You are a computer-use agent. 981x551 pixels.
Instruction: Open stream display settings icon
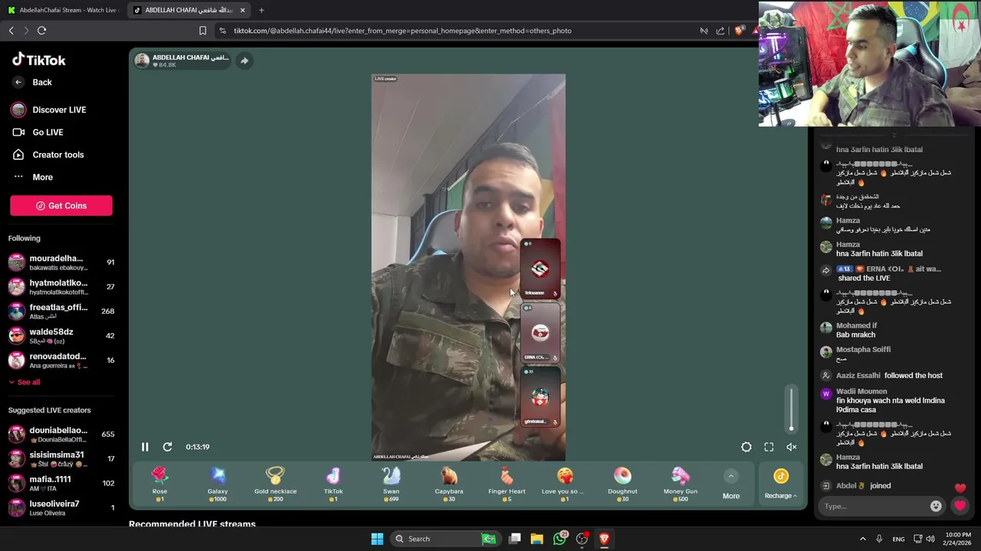coord(746,447)
